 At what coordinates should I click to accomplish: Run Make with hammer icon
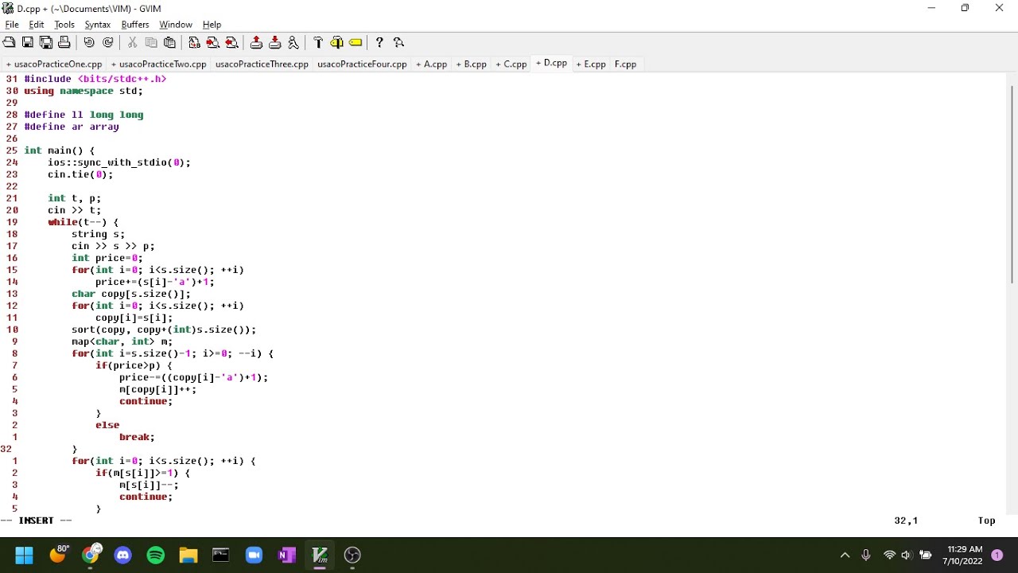tap(318, 42)
